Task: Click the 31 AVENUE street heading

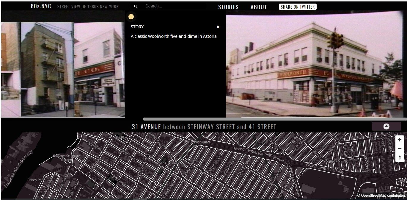Action: [146, 127]
